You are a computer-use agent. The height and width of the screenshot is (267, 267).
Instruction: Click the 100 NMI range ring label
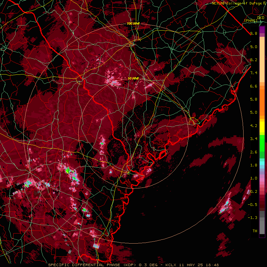pyautogui.click(x=133, y=23)
